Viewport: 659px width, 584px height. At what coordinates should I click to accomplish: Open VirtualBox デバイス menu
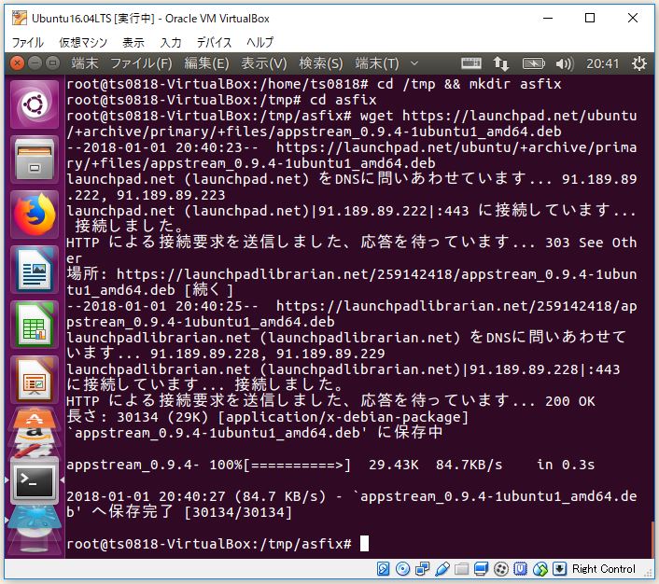tap(214, 42)
